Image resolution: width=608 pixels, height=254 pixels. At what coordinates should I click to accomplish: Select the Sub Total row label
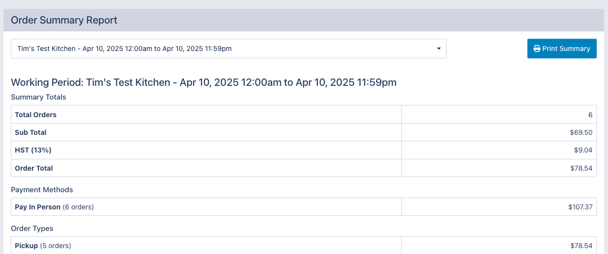(x=30, y=132)
